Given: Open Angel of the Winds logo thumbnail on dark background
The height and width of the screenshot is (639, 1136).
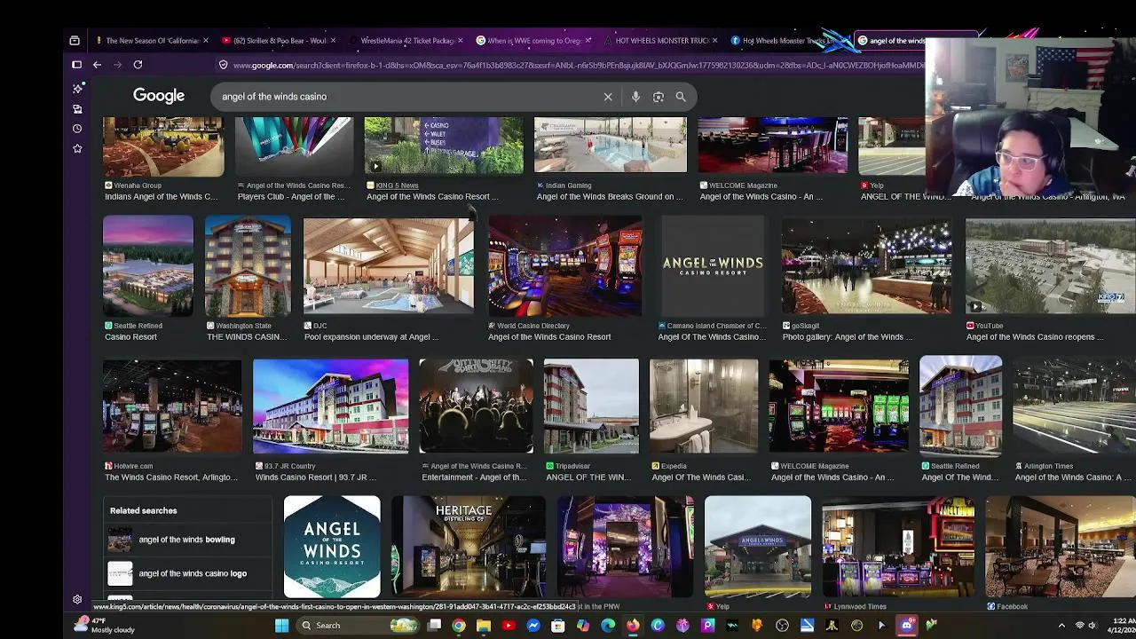Looking at the screenshot, I should (x=713, y=265).
